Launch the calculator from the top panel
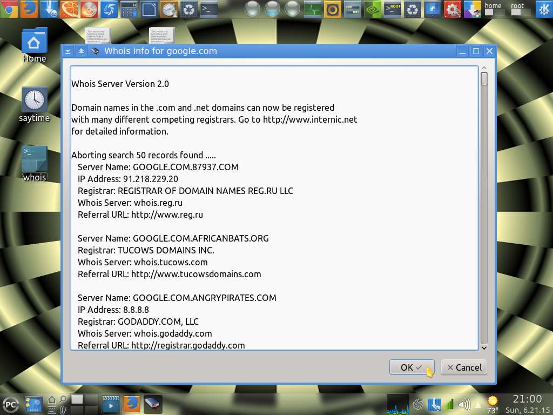 pos(129,9)
